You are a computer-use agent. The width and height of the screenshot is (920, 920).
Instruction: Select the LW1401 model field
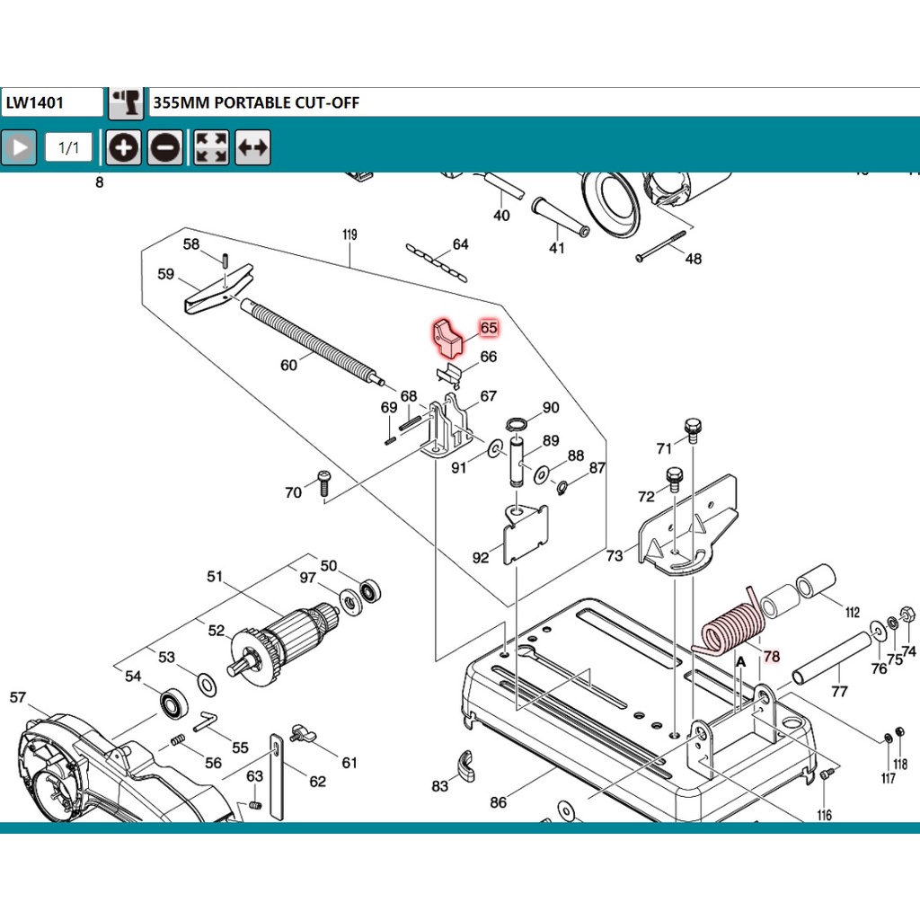point(51,102)
